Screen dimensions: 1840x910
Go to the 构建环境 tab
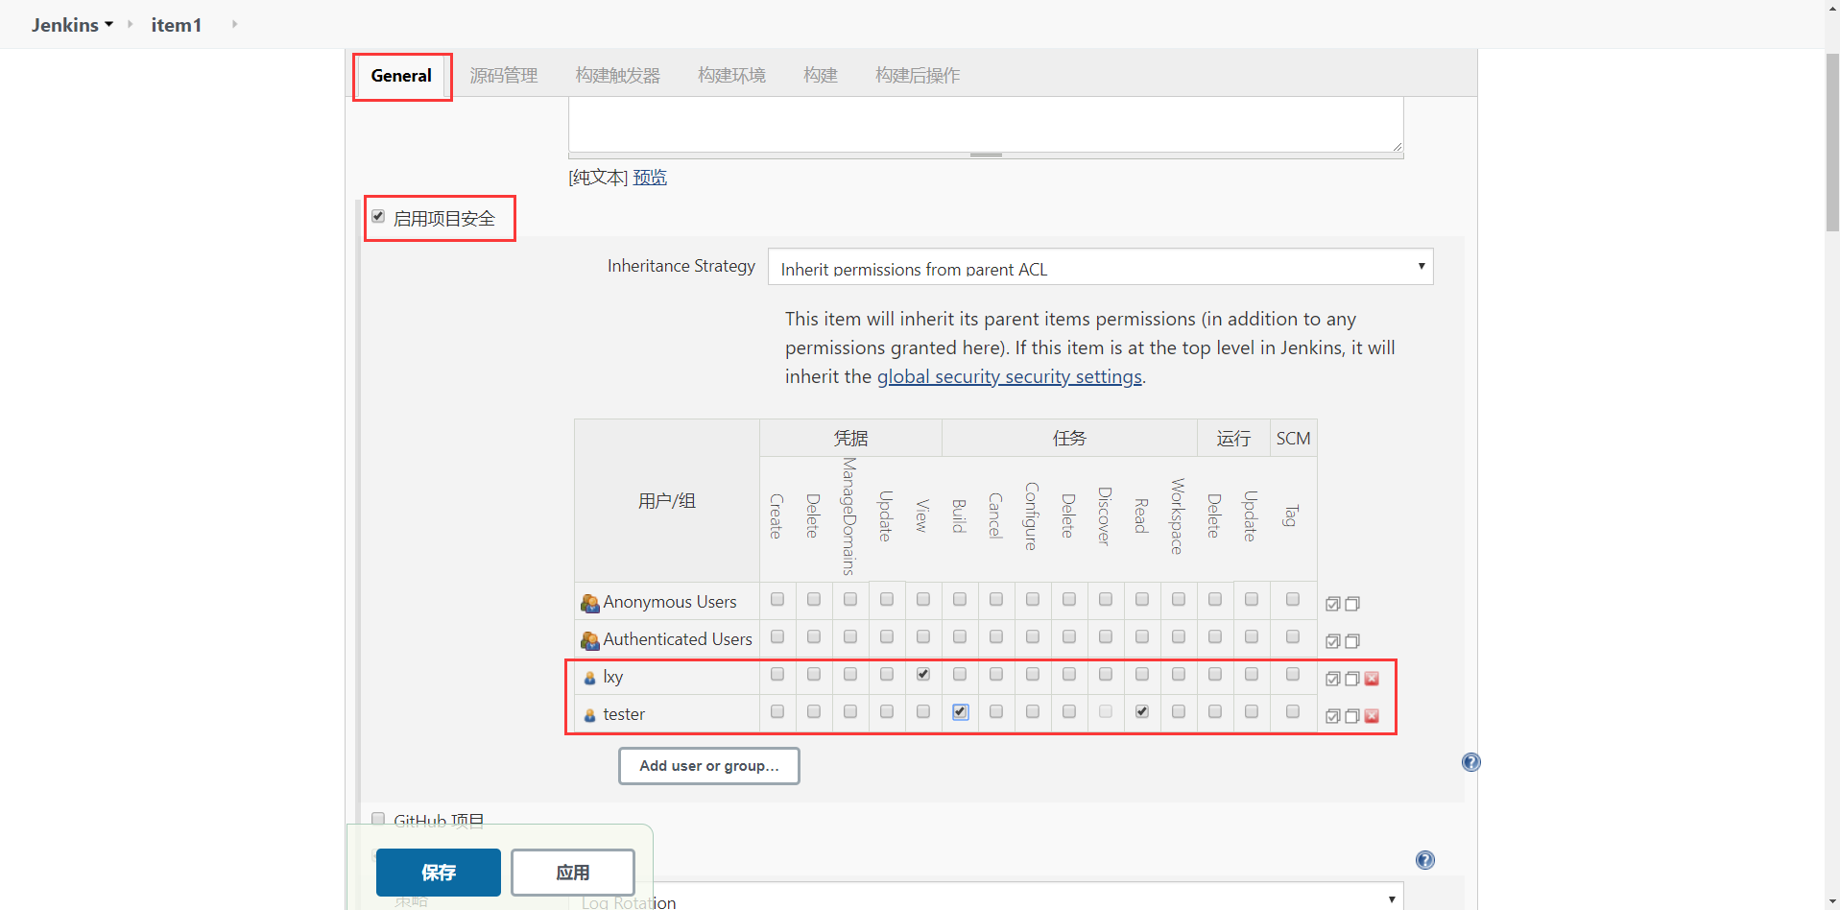732,76
